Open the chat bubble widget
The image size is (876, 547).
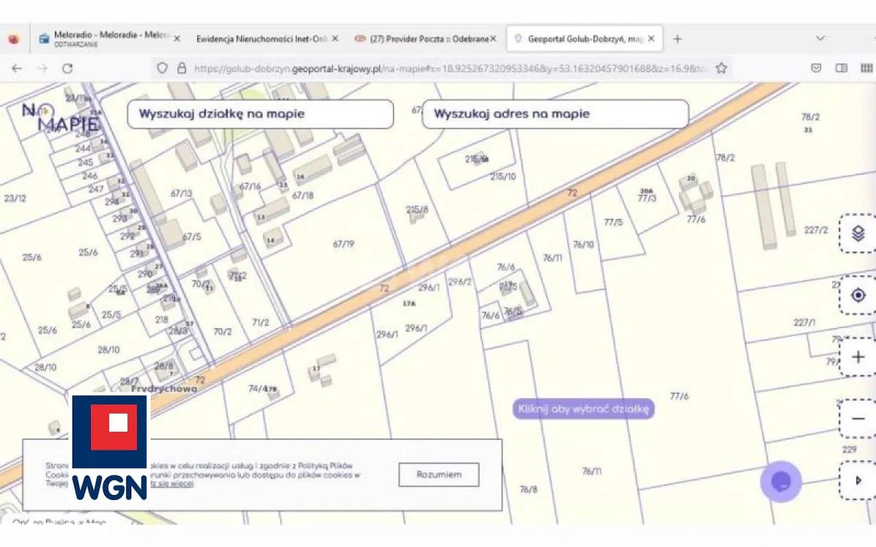pos(781,481)
